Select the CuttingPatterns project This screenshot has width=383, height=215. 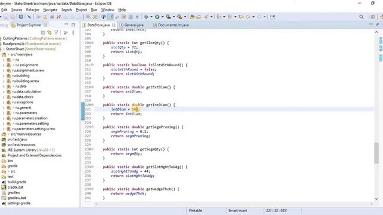click(35, 38)
